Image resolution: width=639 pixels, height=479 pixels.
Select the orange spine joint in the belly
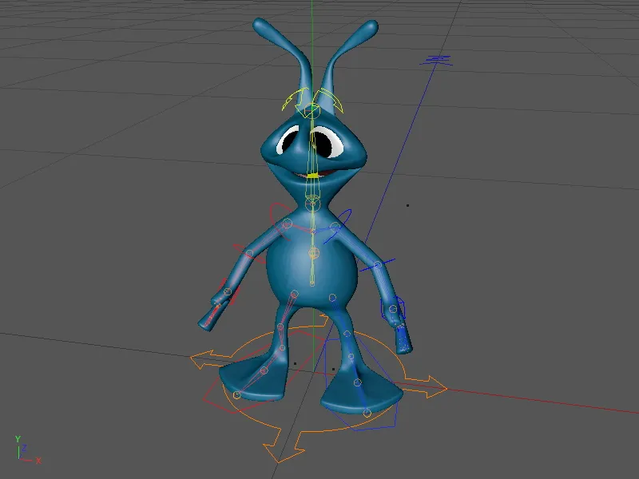pos(313,254)
